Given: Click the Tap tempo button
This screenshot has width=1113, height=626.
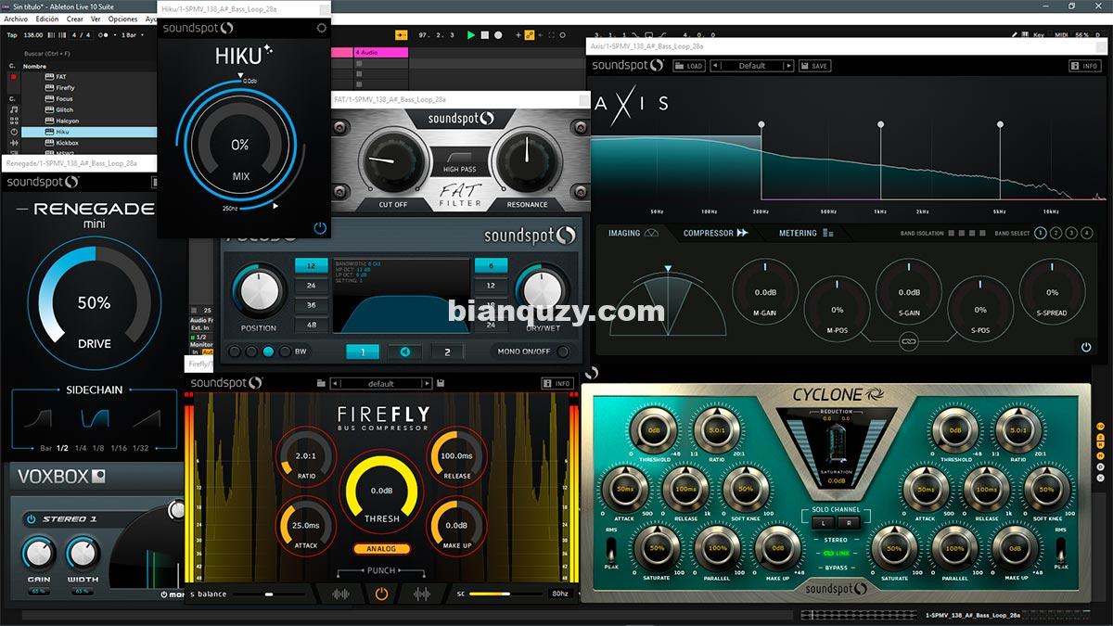Looking at the screenshot, I should (x=12, y=35).
